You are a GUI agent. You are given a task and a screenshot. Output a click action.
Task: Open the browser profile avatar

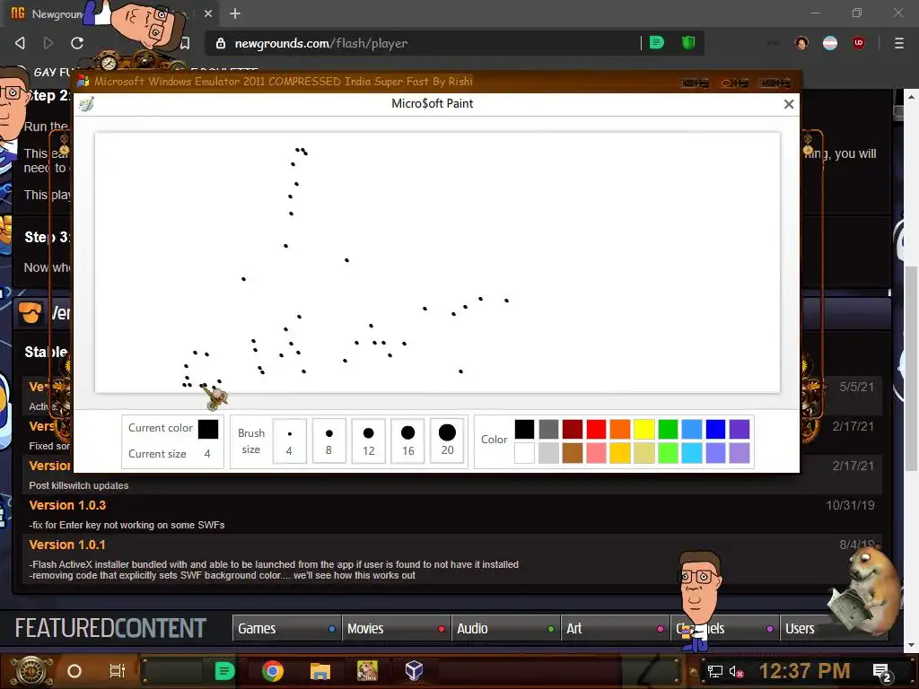point(801,43)
